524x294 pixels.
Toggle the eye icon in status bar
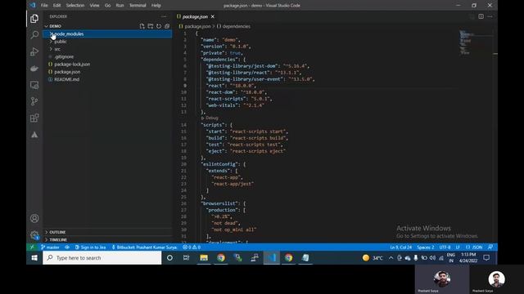tap(67, 247)
